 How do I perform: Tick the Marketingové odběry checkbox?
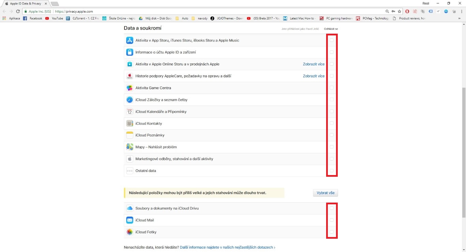coord(332,159)
